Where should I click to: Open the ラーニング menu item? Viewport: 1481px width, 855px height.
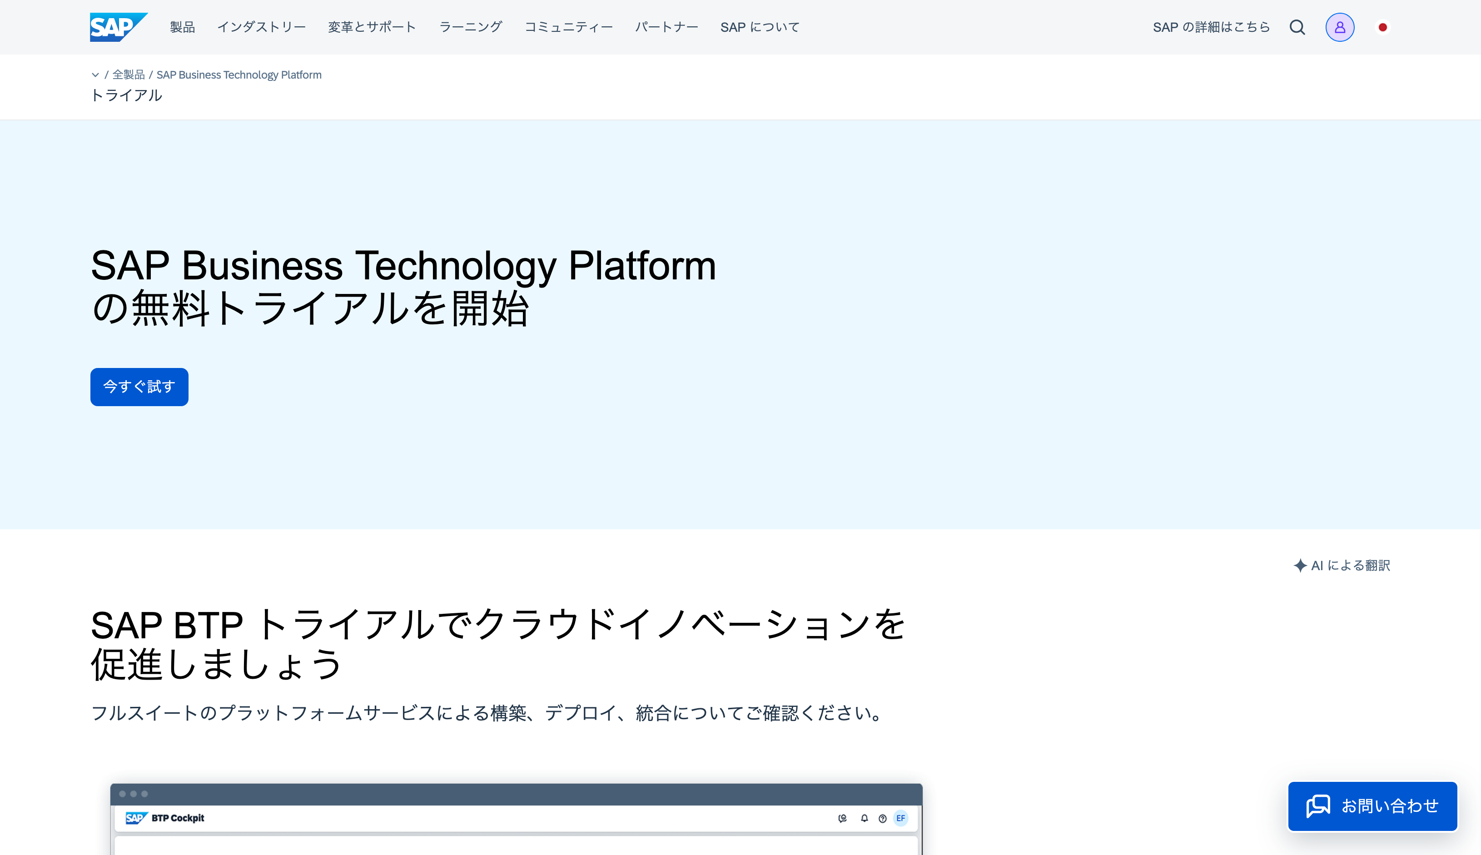470,27
